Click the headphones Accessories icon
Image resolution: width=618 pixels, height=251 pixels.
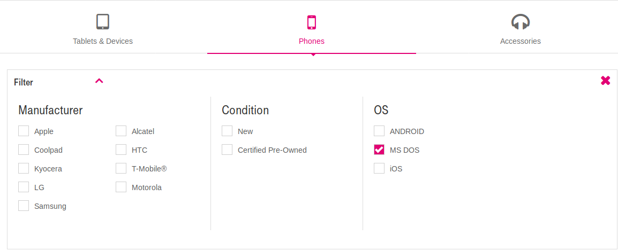coord(520,21)
